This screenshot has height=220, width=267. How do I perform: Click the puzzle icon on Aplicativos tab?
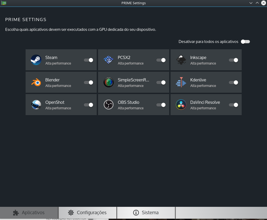point(16,213)
